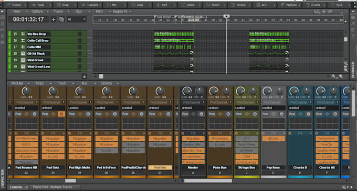This screenshot has height=191, width=357.
Task: Click the add track folder icon
Action: coord(61,19)
